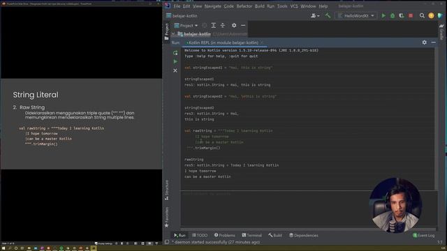447x251 pixels.
Task: Open the Event Log
Action: [424, 236]
